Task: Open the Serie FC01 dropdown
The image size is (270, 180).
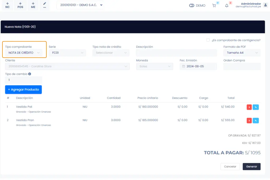Action: coord(67,53)
